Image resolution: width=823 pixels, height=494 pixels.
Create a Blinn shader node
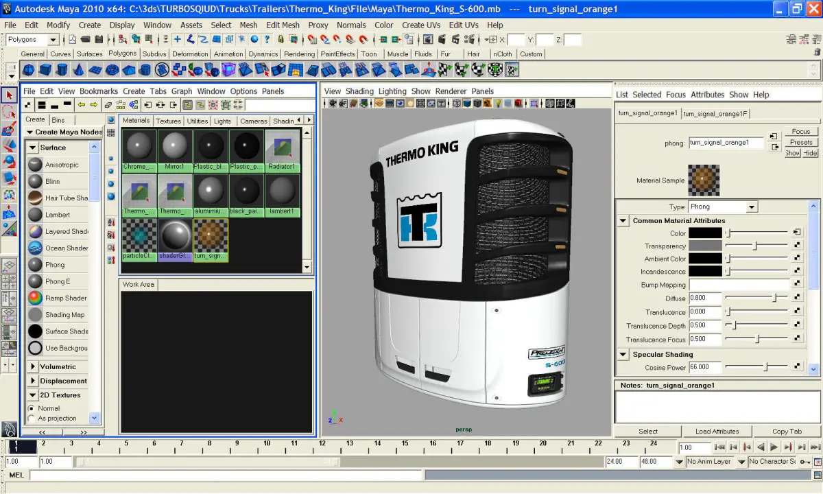pos(35,181)
